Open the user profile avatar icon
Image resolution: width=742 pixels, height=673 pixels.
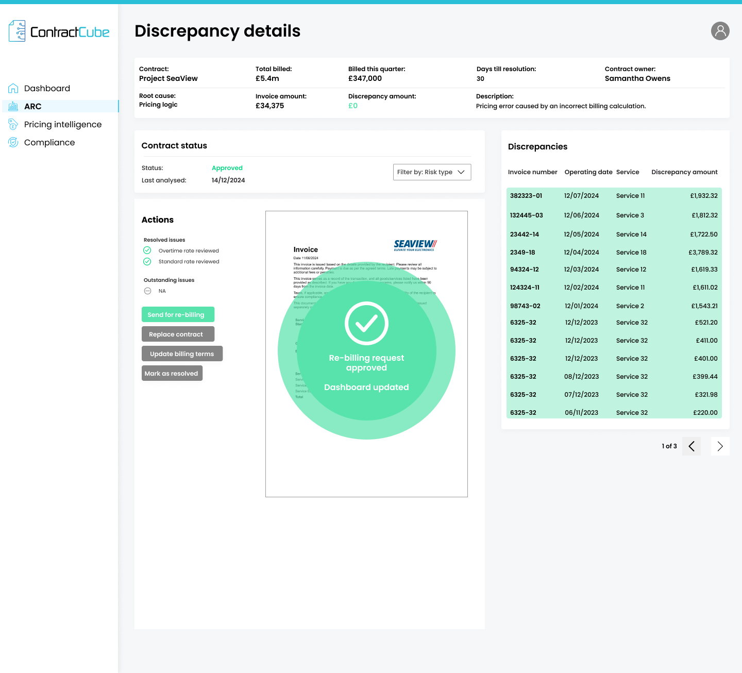click(x=720, y=31)
